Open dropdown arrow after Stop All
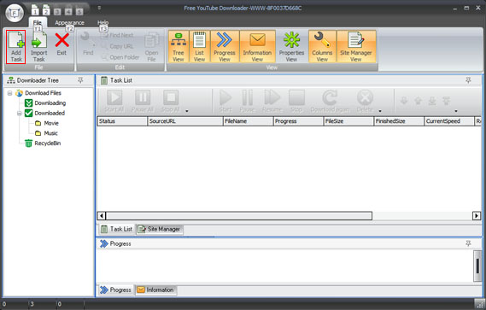486x310 pixels. click(187, 111)
